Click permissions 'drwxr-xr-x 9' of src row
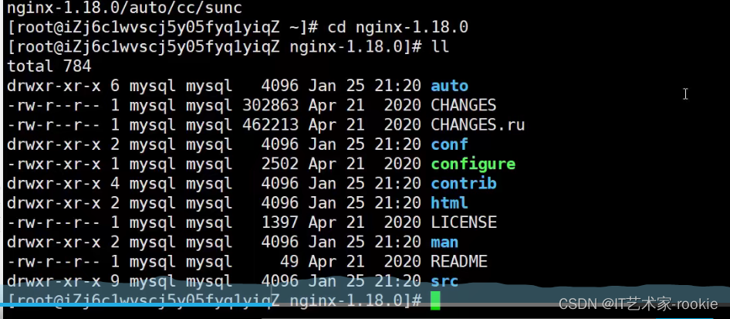Screen dimensions: 730x319 (x=63, y=281)
